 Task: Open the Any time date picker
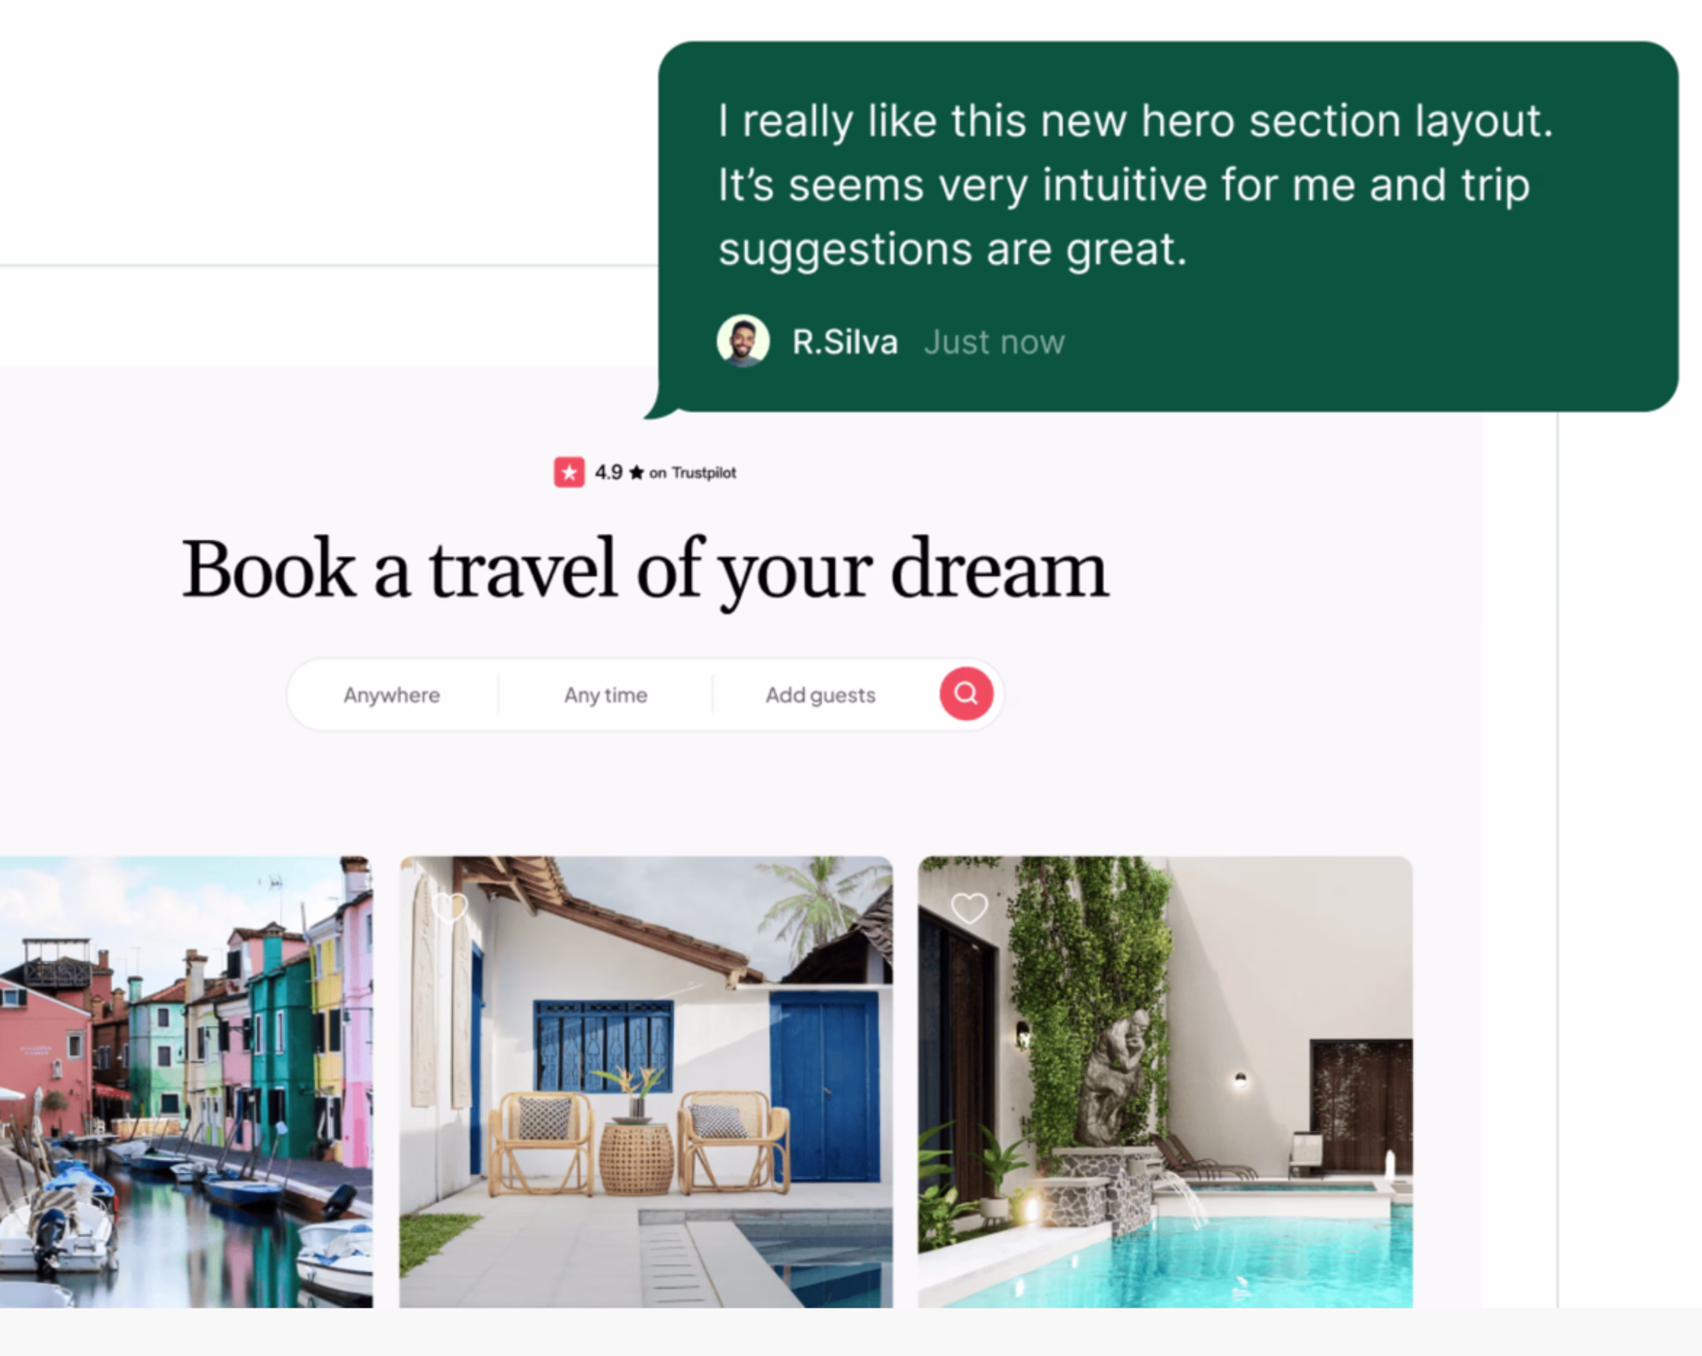pos(605,694)
